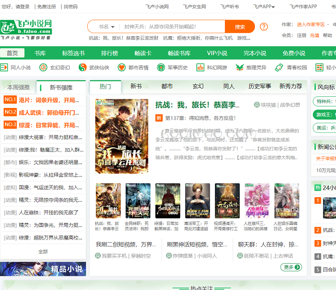Open ranked title 港片：词条升级
The image size is (336, 290).
pos(49,100)
